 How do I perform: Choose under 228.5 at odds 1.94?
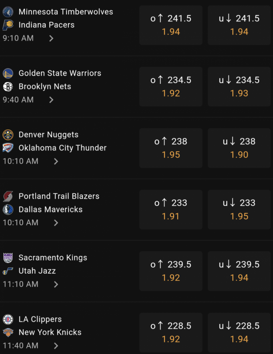tap(239, 332)
